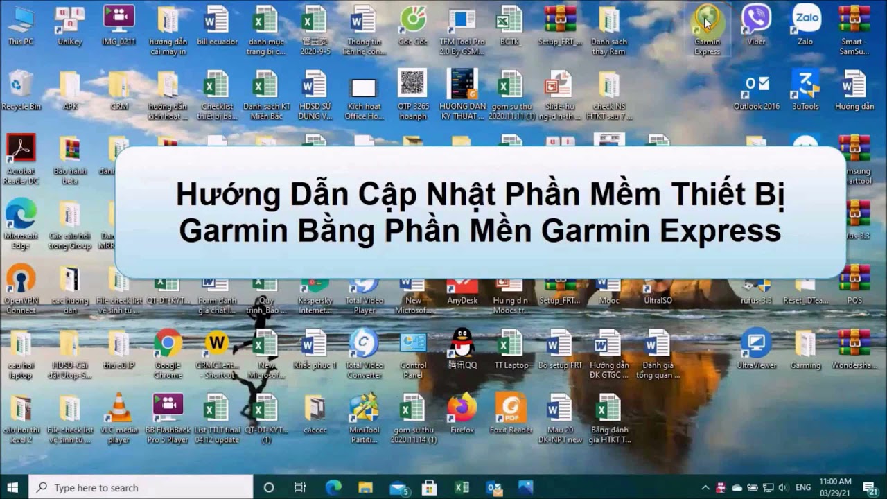
Task: Select the TT Laptop Excel file
Action: pos(511,349)
